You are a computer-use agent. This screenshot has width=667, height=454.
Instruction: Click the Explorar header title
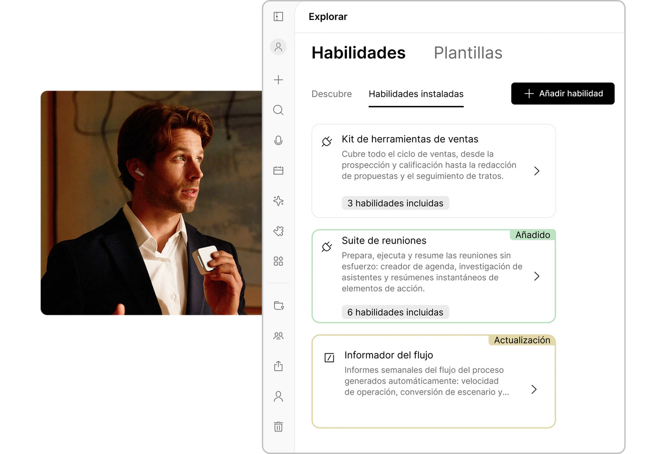[x=328, y=17]
